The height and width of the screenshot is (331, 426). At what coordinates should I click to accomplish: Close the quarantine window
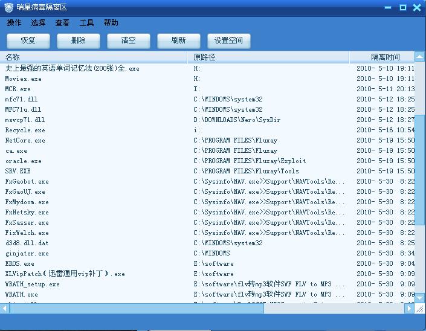coord(417,7)
